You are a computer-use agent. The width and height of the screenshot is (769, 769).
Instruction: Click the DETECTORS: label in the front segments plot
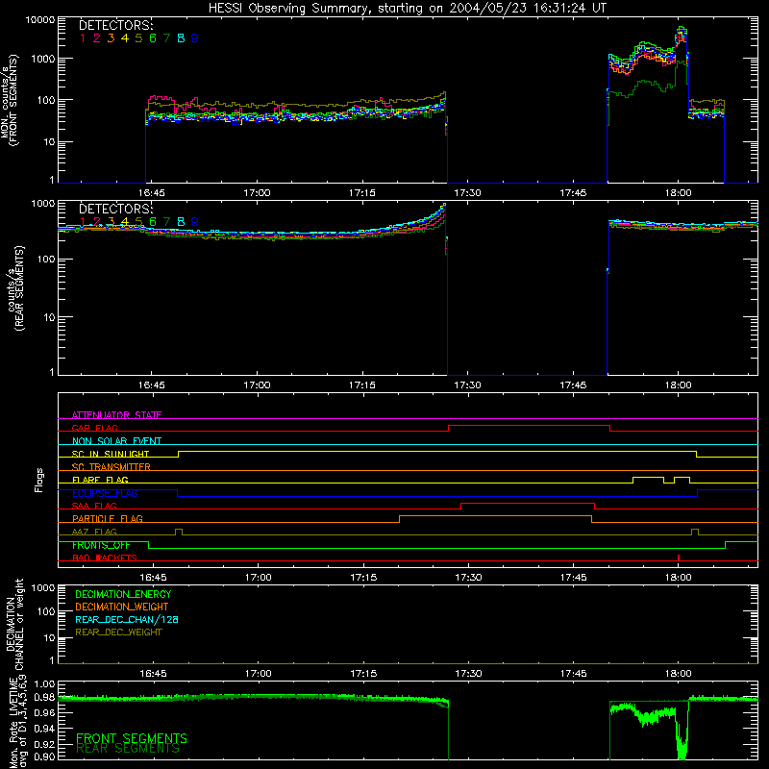[x=115, y=26]
